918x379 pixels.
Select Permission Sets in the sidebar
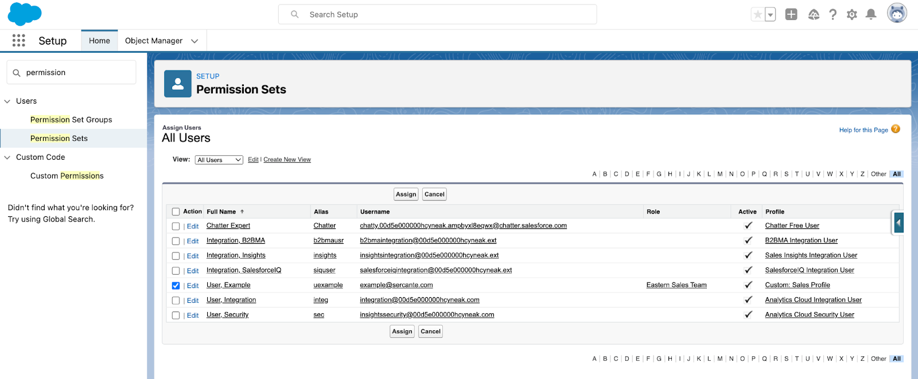point(59,139)
